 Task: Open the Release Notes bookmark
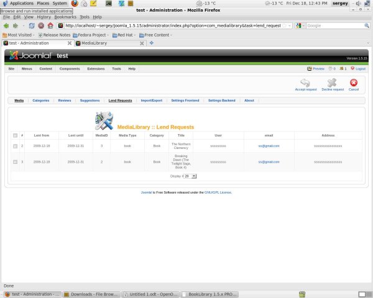[x=54, y=35]
